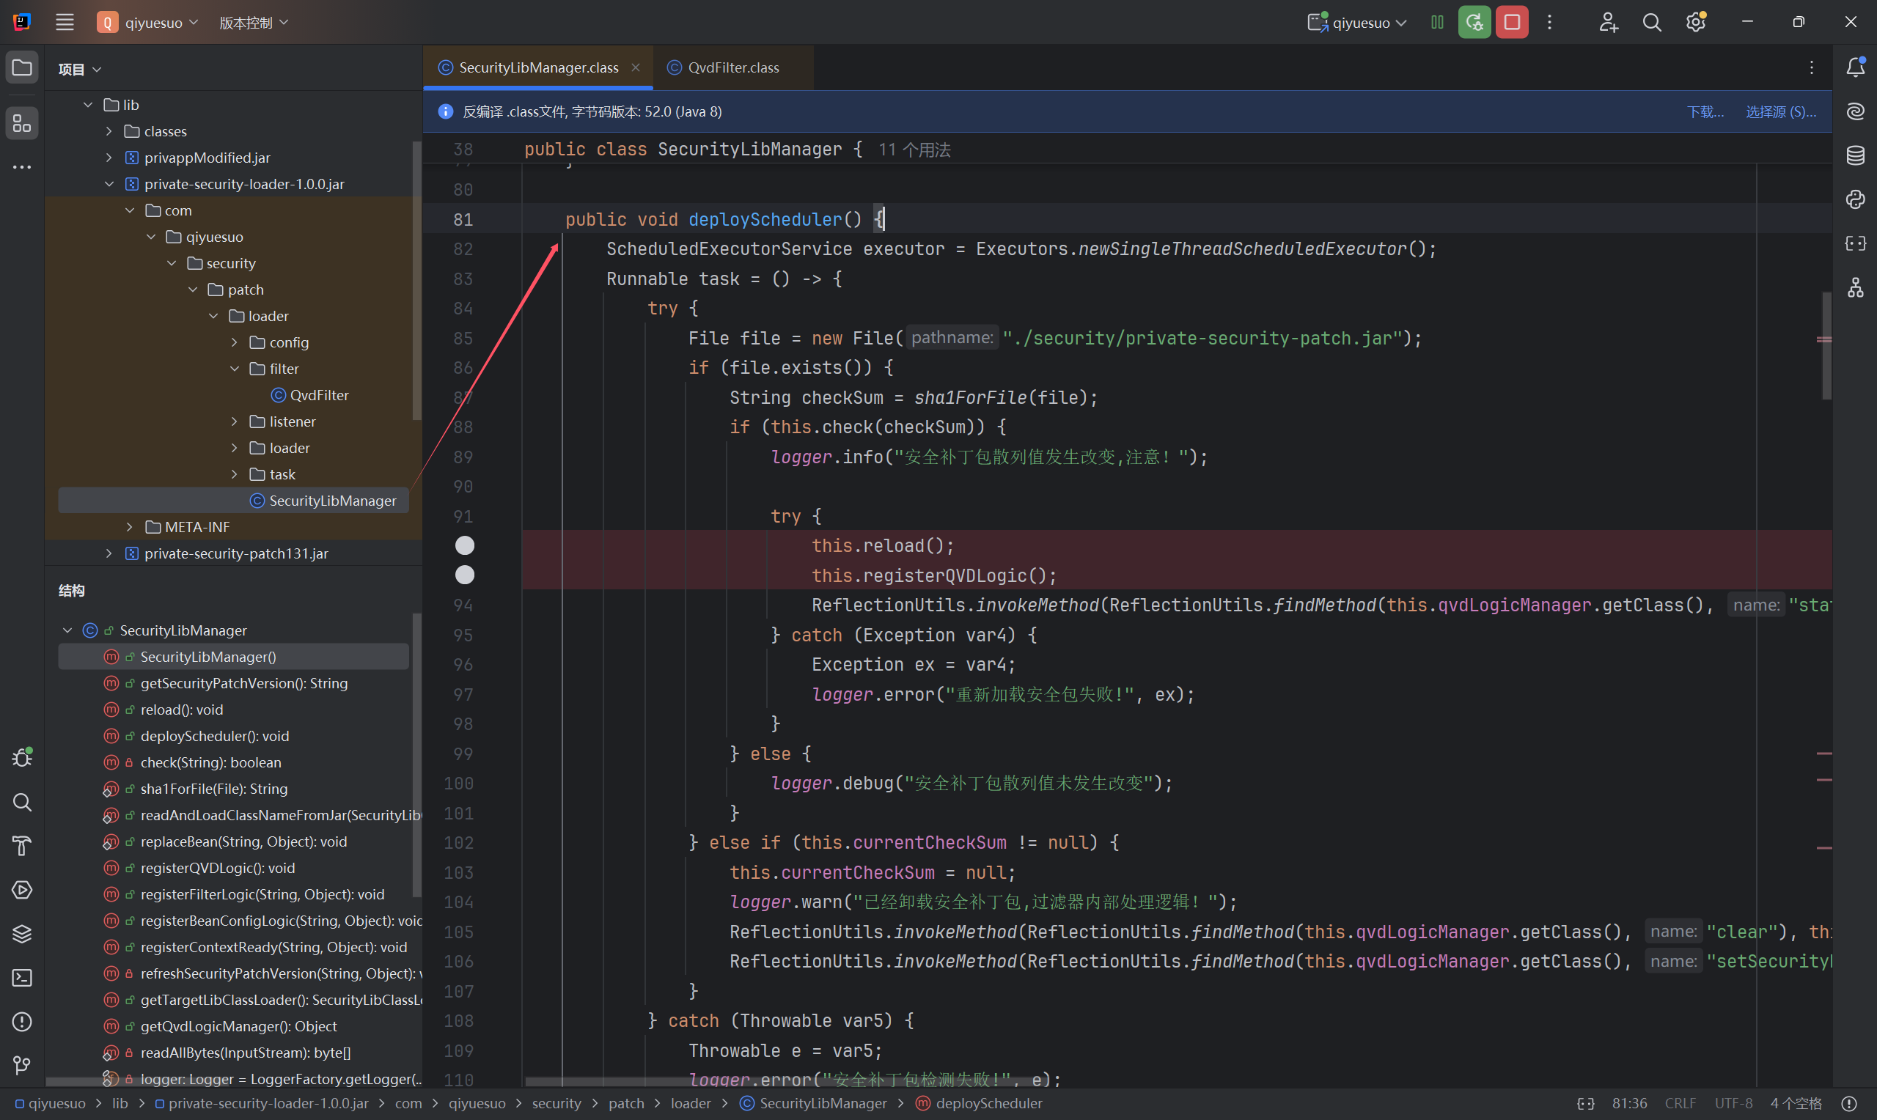Open Notifications bell icon

pyautogui.click(x=1855, y=67)
